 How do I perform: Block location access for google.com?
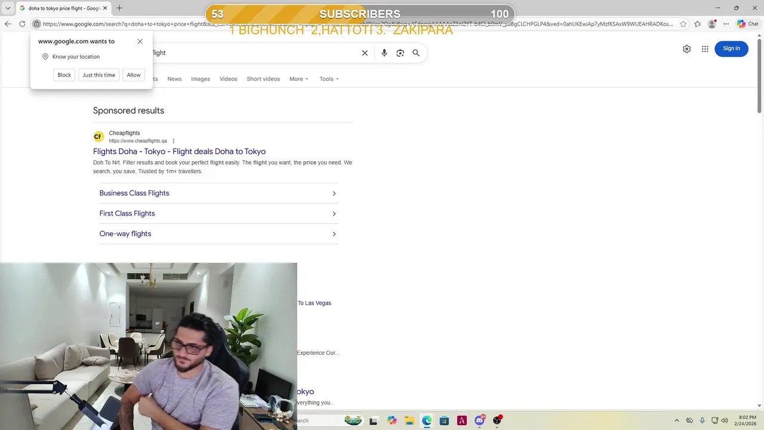click(64, 75)
